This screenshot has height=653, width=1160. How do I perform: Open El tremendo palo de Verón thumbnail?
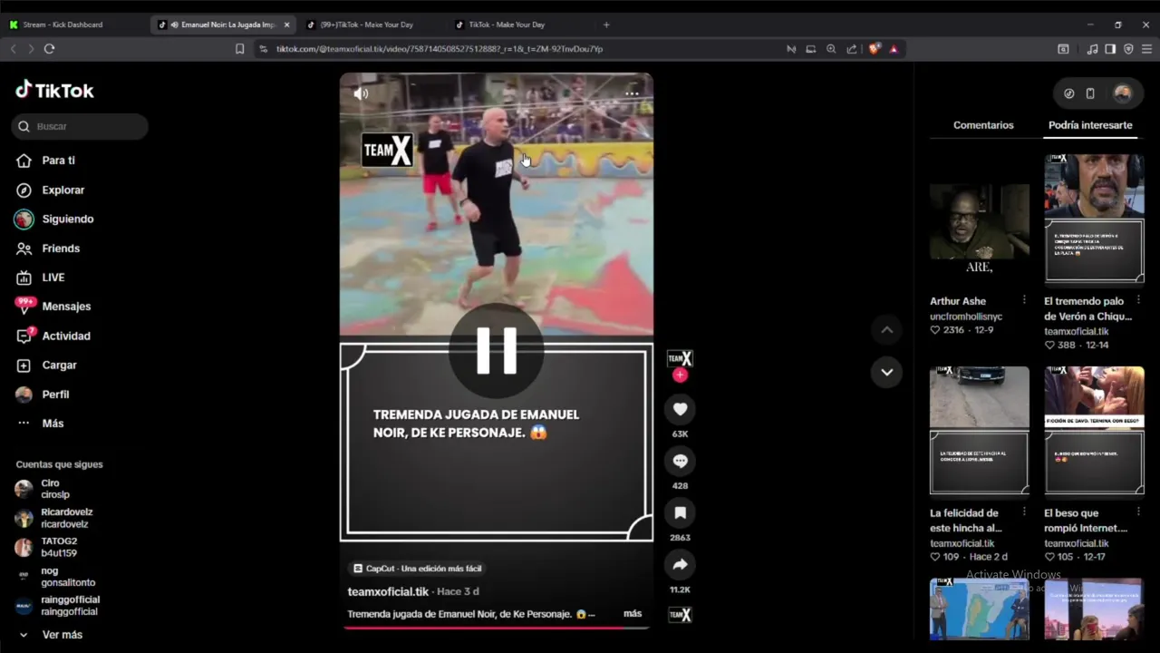point(1094,219)
